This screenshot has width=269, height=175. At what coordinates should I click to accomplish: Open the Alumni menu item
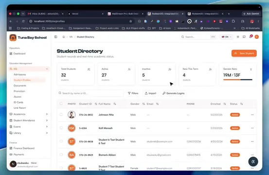tap(18, 97)
